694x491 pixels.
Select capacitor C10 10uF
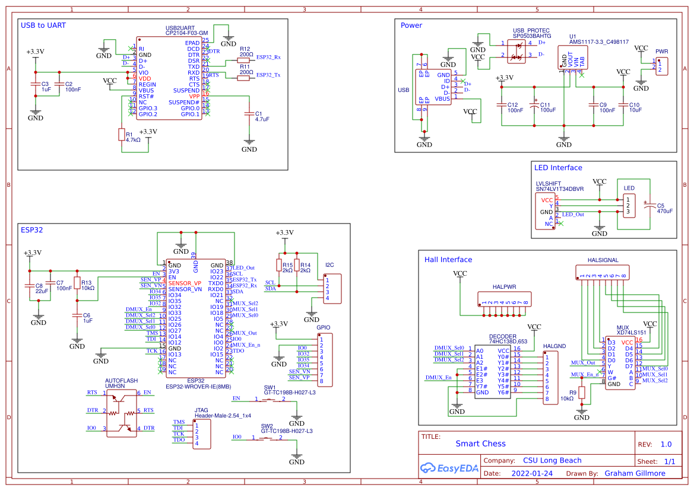(x=623, y=105)
